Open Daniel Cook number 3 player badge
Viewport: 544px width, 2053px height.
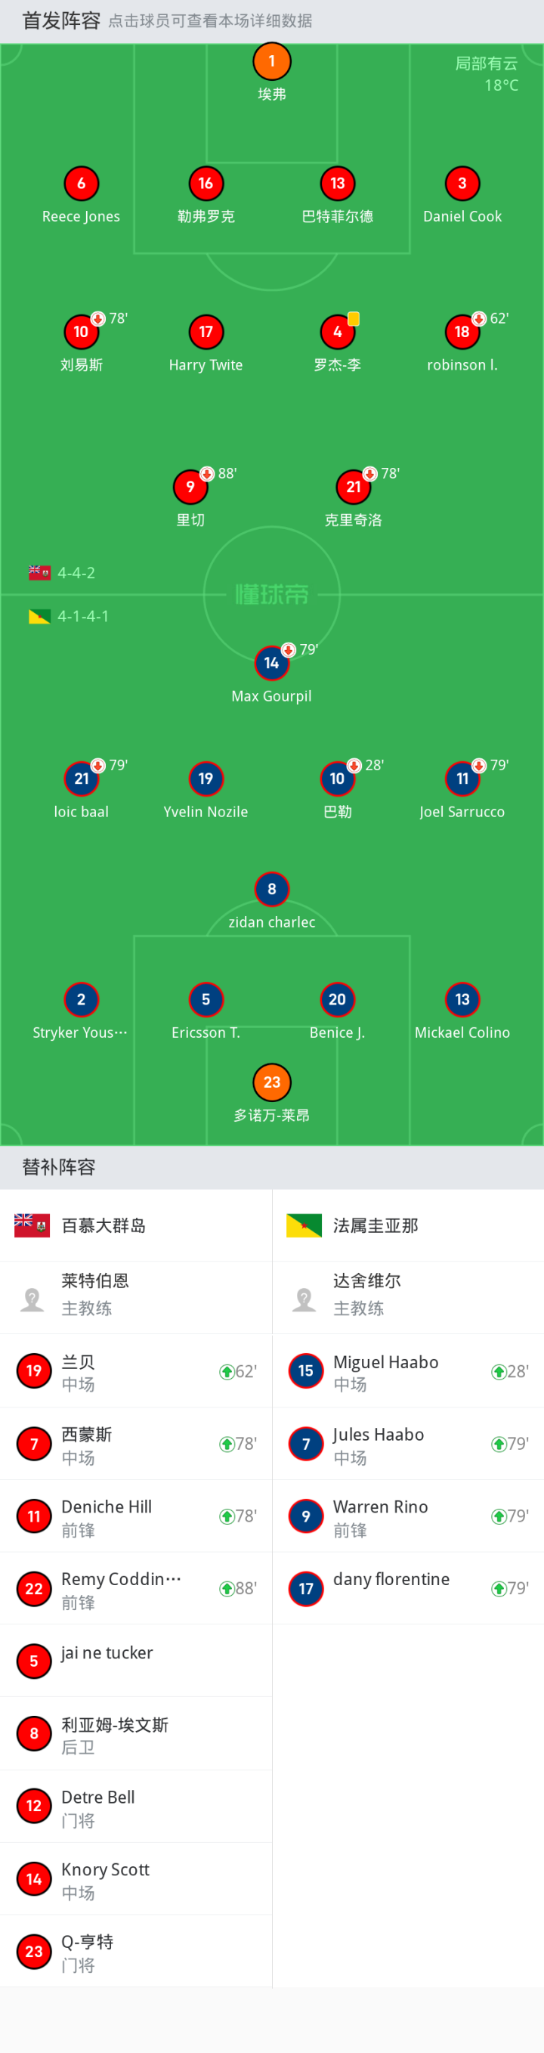click(462, 184)
